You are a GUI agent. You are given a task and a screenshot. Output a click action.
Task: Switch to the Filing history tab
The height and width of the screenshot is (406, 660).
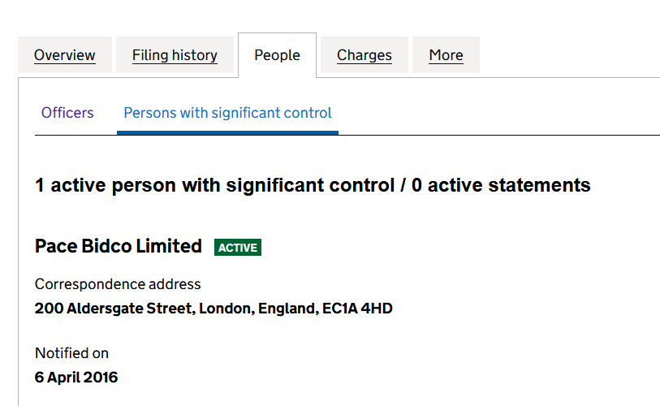point(175,55)
